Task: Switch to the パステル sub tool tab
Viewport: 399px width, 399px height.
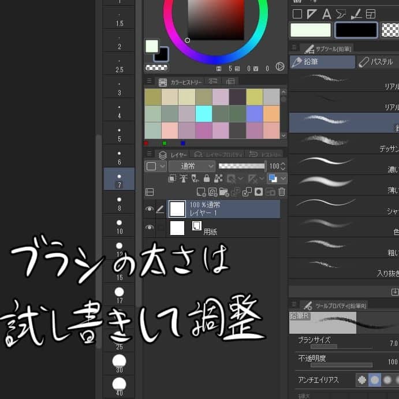Action: tap(378, 62)
